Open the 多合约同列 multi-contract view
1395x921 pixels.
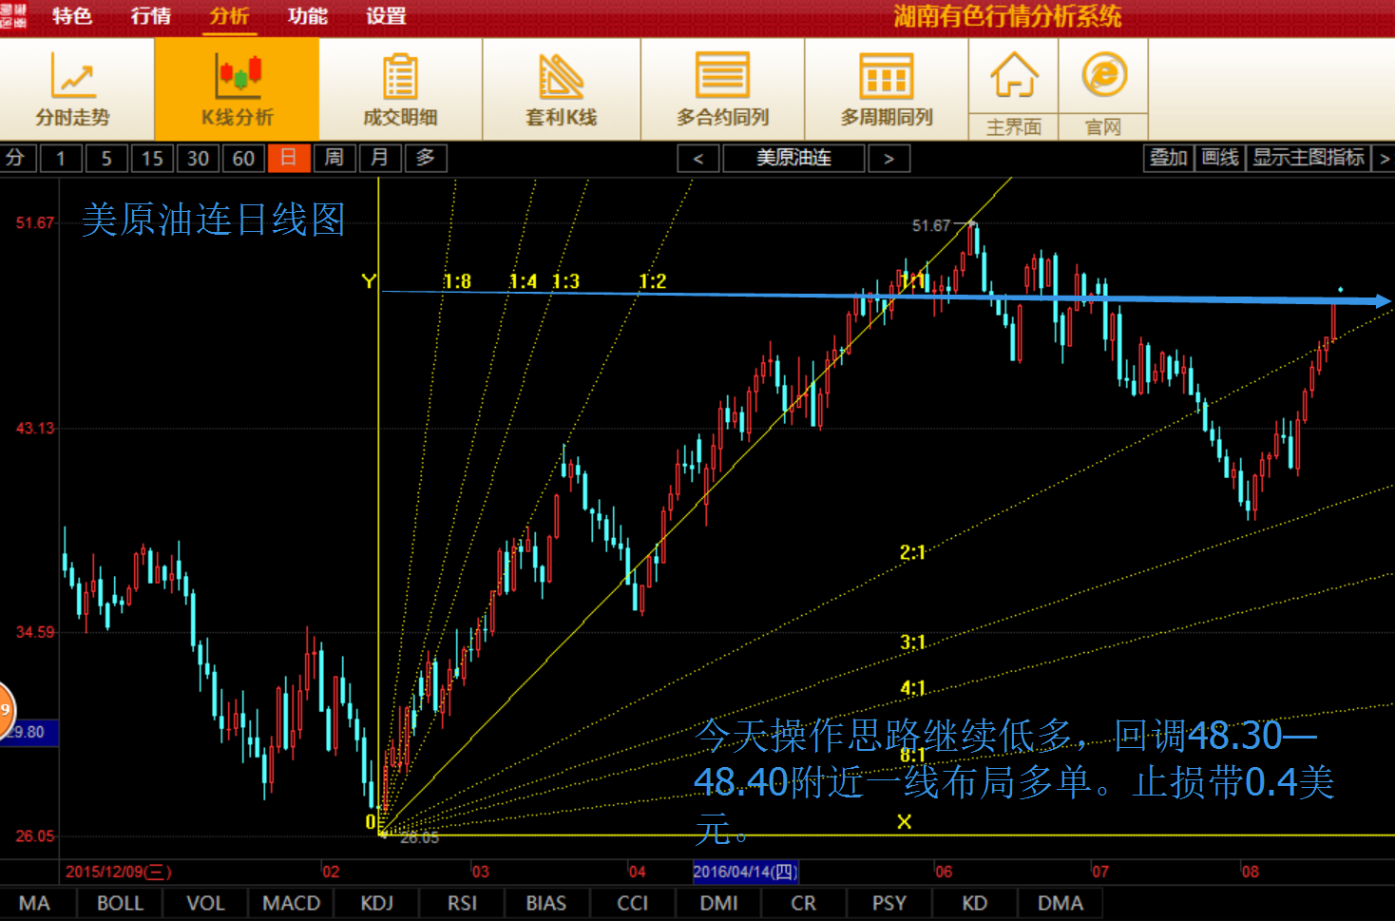point(722,89)
